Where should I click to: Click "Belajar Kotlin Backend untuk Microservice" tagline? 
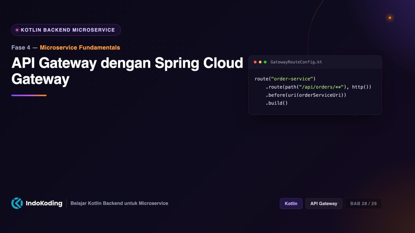coord(119,203)
